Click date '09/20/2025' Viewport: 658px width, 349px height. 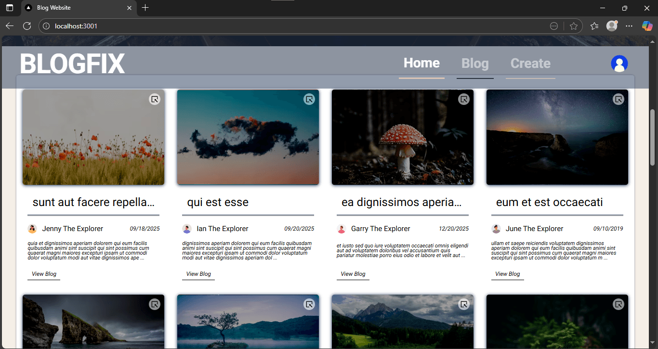pos(299,229)
